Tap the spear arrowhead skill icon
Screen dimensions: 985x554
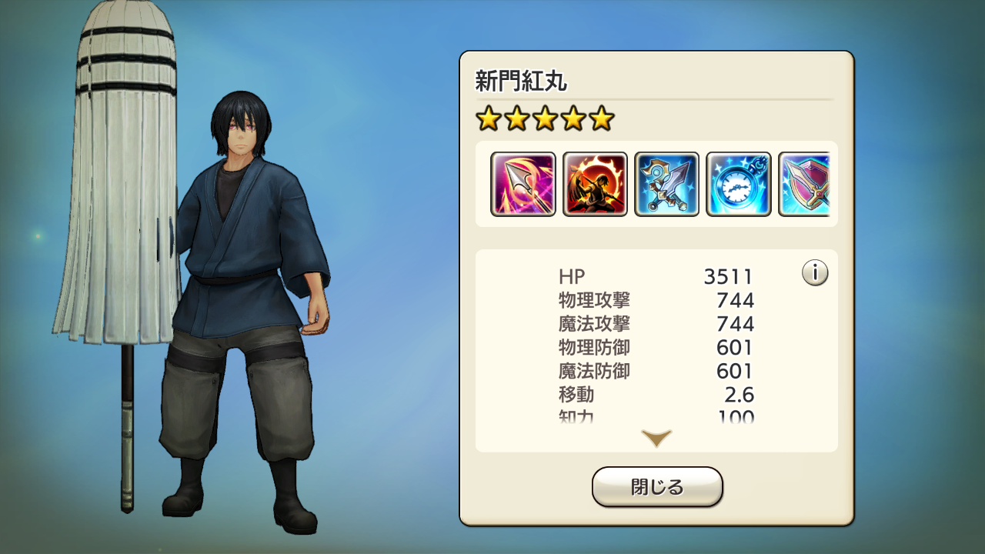523,184
